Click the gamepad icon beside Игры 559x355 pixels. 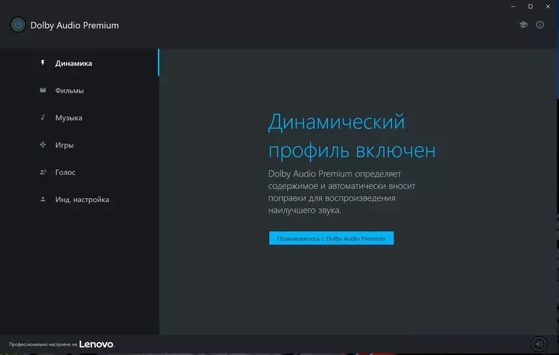43,145
